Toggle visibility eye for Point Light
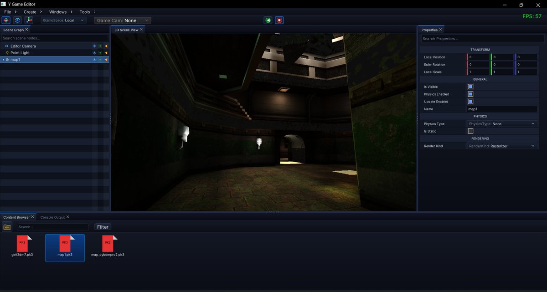This screenshot has height=292, width=547. (x=95, y=53)
